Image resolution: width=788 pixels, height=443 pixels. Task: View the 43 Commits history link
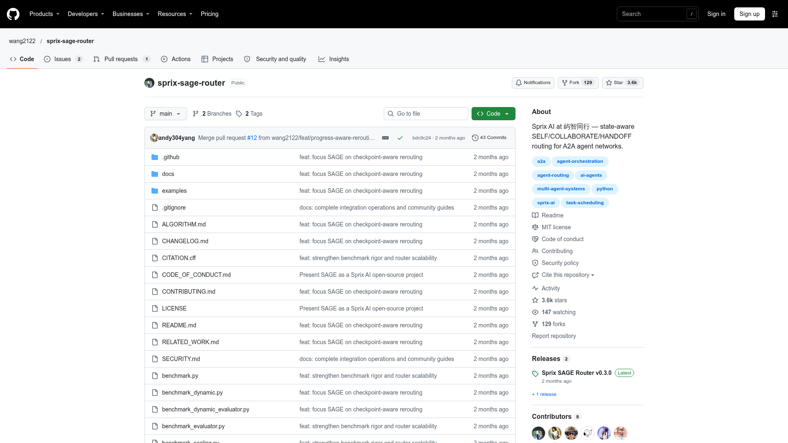[489, 138]
